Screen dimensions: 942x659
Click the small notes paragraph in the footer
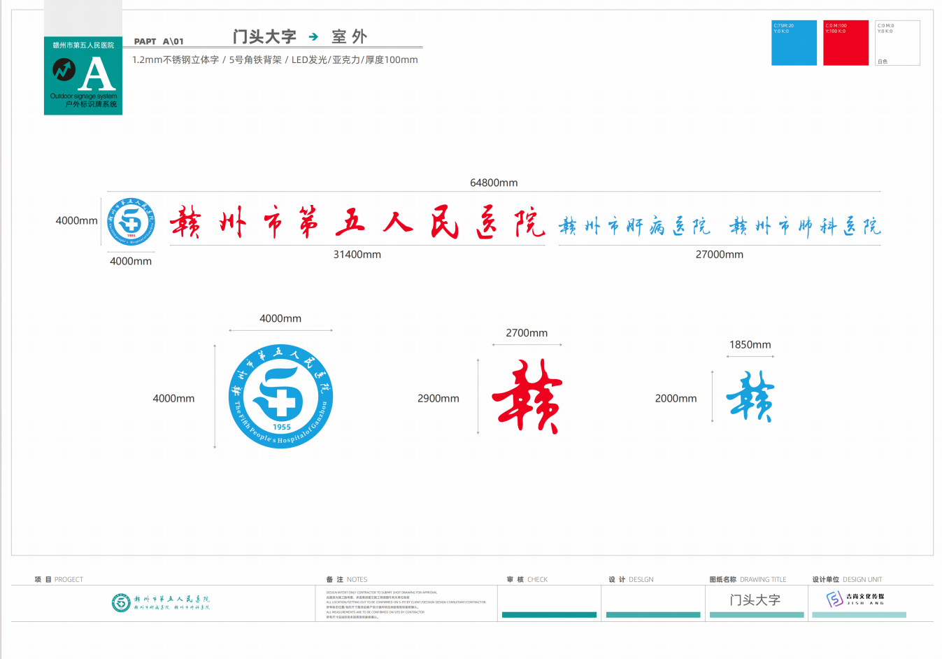click(406, 604)
